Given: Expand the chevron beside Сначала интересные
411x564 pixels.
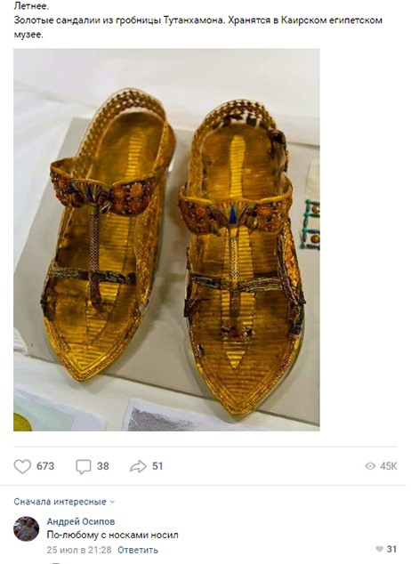Looking at the screenshot, I should (x=112, y=502).
